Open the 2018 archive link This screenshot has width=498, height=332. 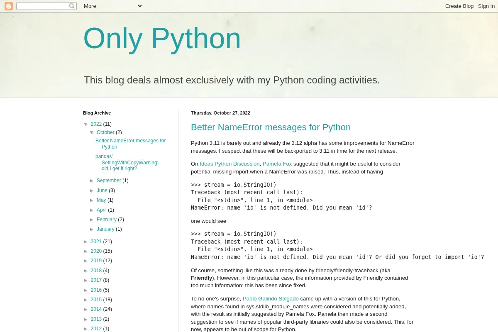click(x=96, y=271)
